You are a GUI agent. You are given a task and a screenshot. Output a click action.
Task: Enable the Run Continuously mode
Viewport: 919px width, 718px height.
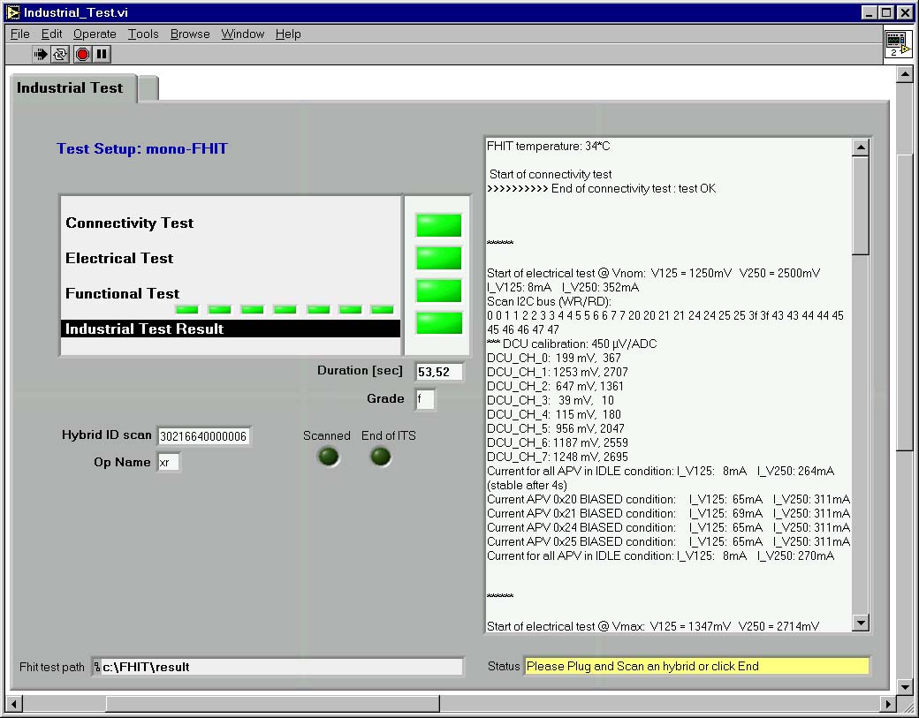point(60,54)
